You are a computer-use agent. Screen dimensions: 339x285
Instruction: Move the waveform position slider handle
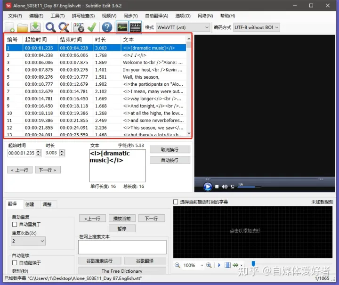(253, 264)
